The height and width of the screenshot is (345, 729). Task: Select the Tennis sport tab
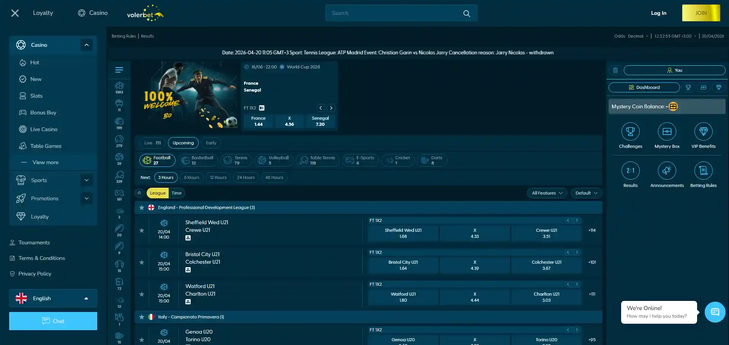click(x=236, y=160)
